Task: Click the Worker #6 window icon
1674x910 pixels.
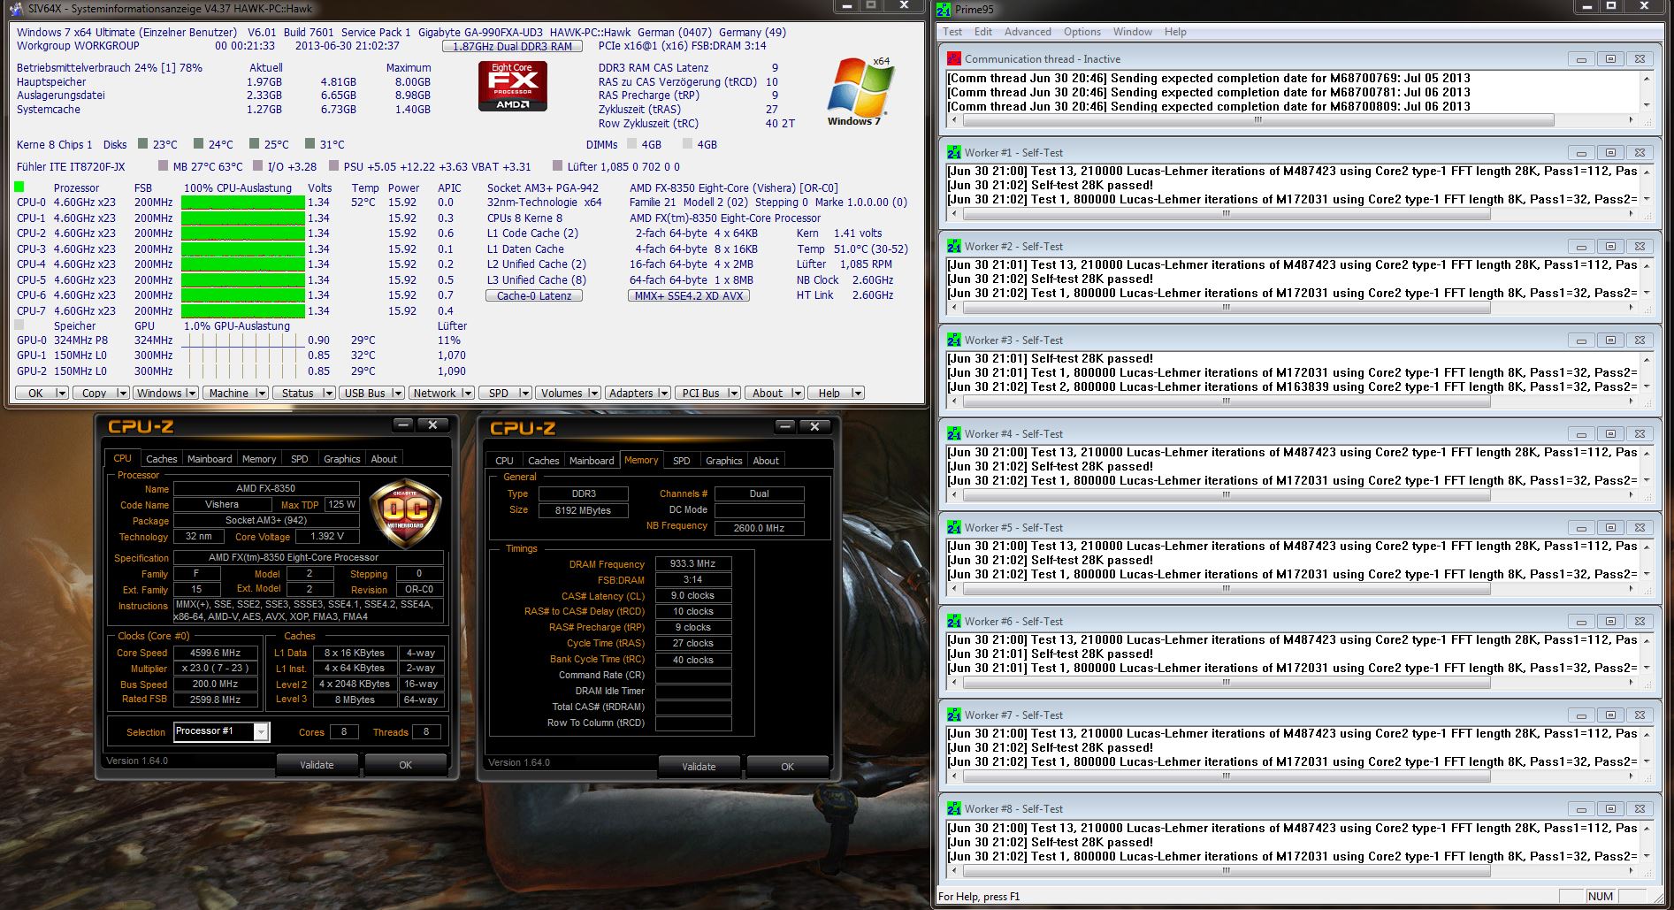Action: tap(954, 621)
